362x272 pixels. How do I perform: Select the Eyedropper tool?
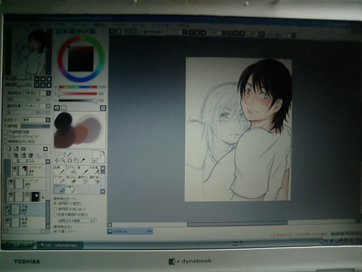coord(83,160)
